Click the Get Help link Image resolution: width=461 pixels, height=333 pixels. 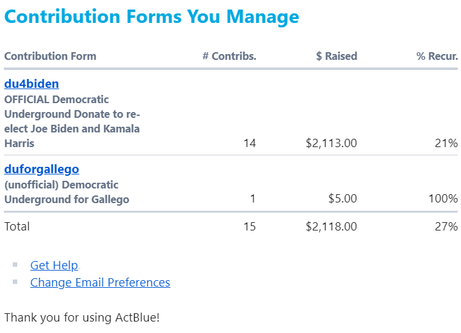pyautogui.click(x=54, y=266)
